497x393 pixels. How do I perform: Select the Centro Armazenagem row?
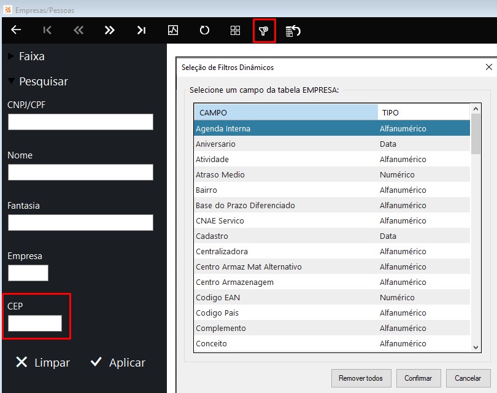pyautogui.click(x=332, y=282)
